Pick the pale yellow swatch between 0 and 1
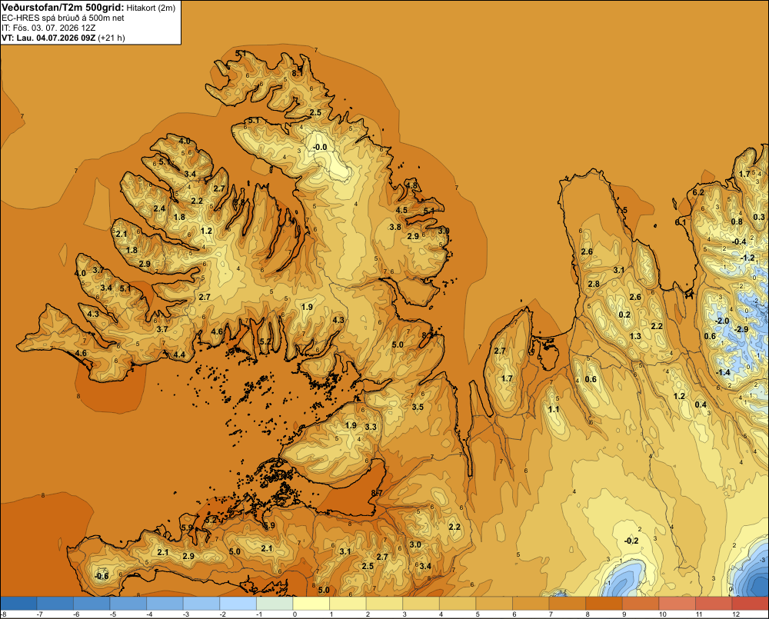The image size is (769, 619). pos(311,604)
